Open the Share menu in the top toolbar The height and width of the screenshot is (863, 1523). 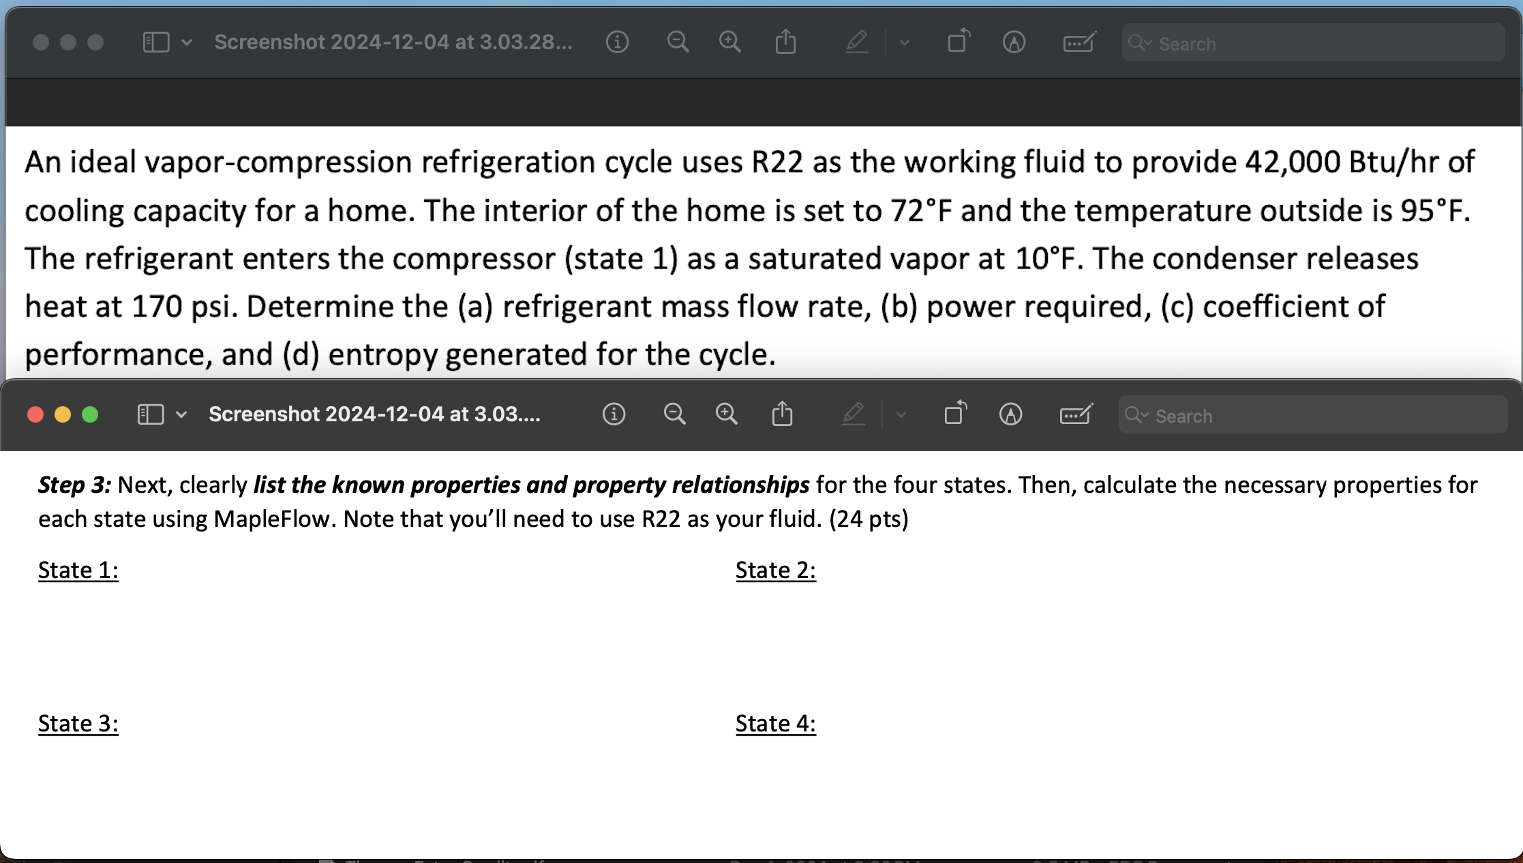786,42
